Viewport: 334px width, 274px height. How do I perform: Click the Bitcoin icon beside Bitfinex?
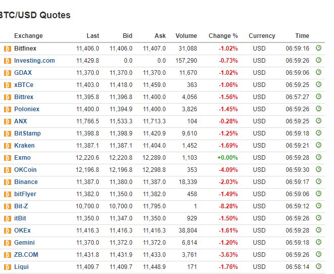[x=8, y=49]
